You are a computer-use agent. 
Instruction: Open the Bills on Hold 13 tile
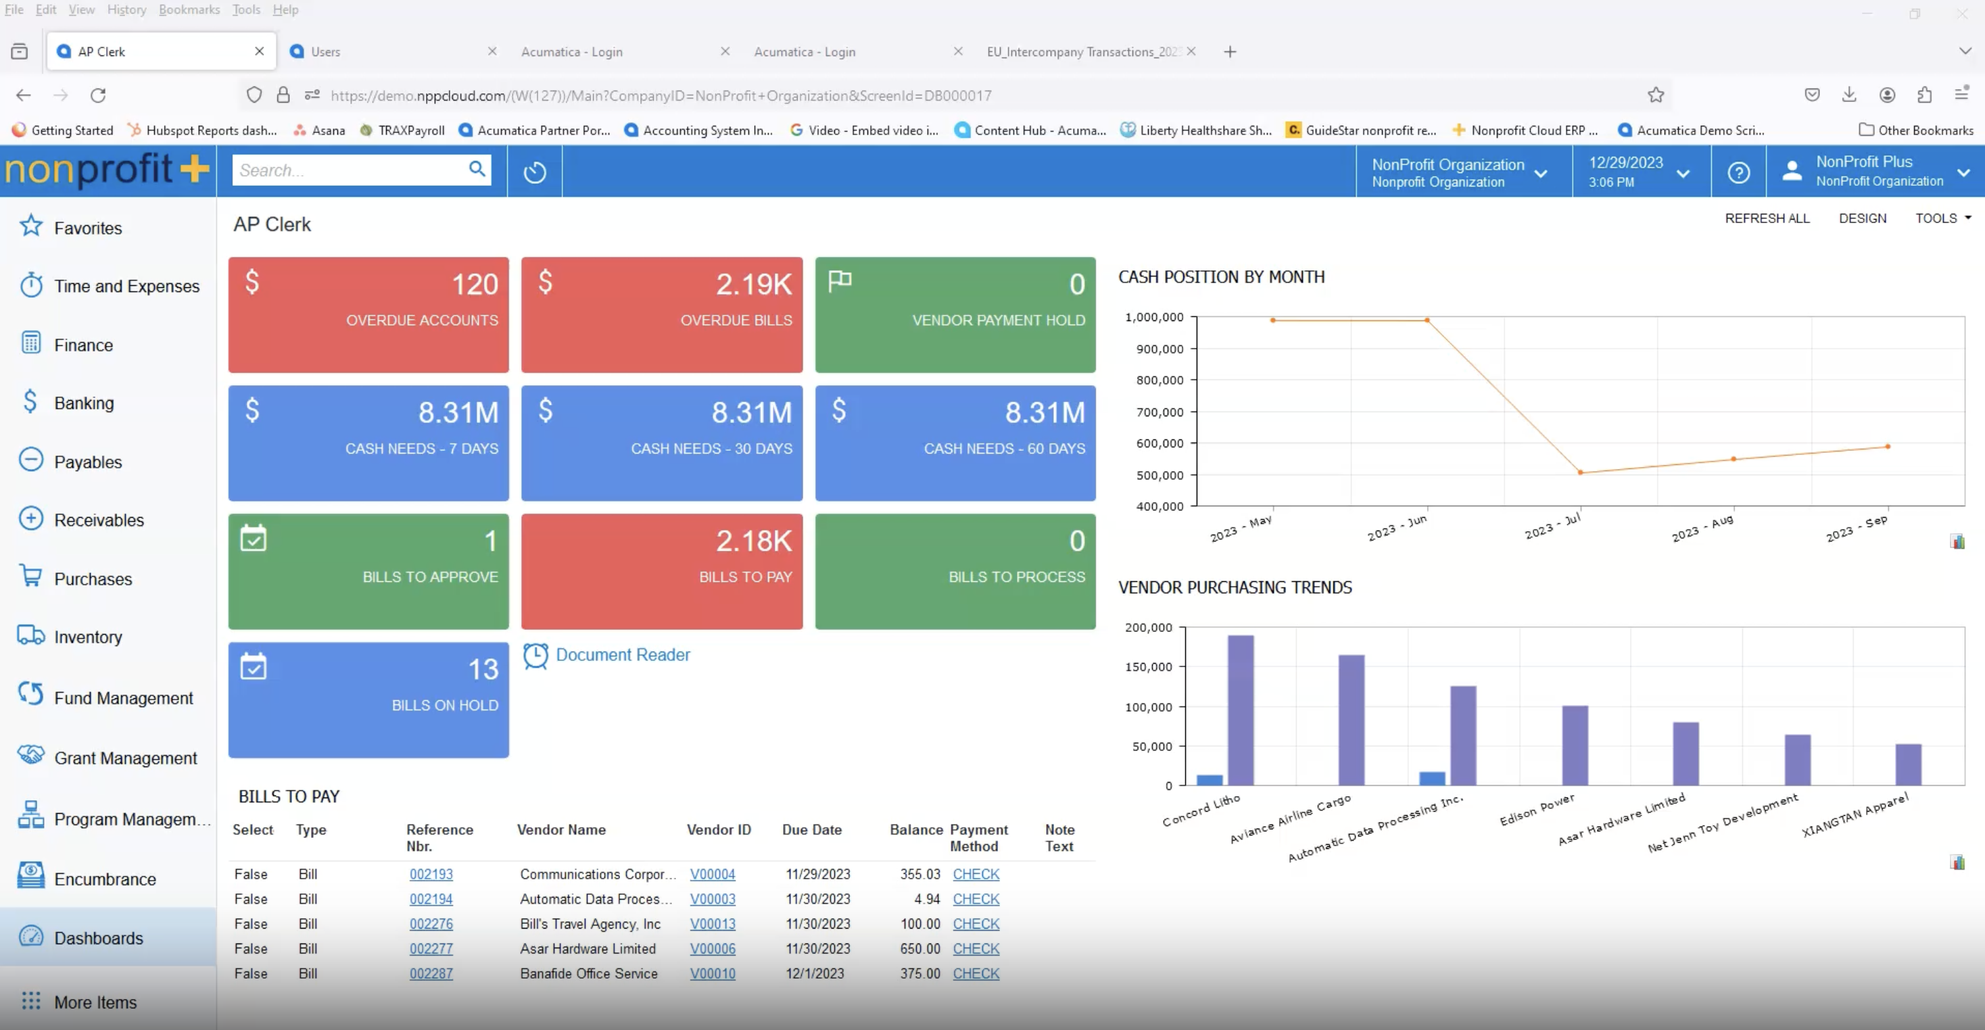pyautogui.click(x=368, y=700)
